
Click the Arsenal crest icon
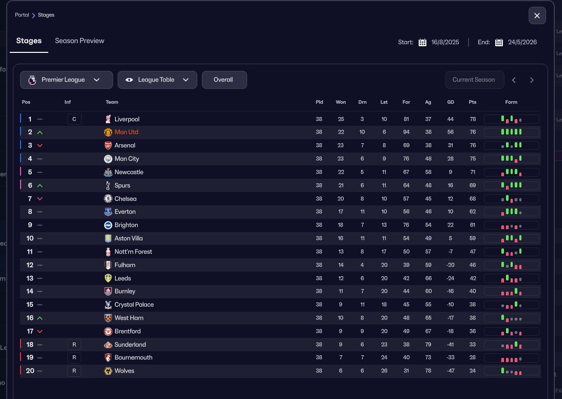coord(108,146)
